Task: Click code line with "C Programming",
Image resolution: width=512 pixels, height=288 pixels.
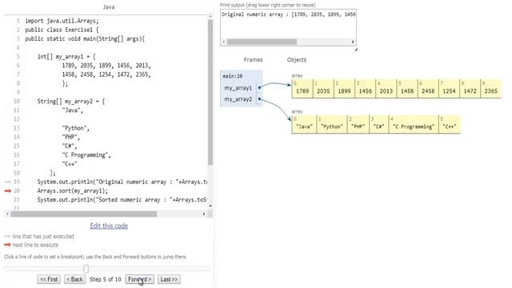Action: coord(86,155)
